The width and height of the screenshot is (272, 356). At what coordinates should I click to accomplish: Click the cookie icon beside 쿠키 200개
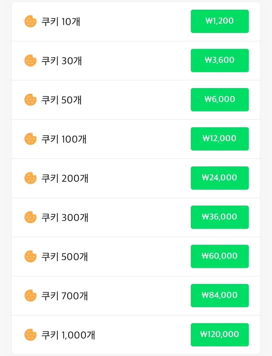pos(30,178)
